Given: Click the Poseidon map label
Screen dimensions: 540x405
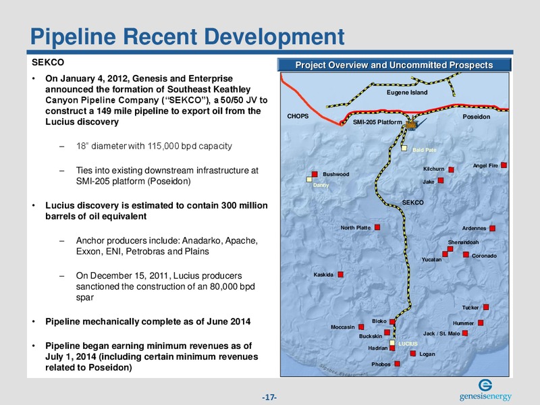Looking at the screenshot, I should 477,117.
